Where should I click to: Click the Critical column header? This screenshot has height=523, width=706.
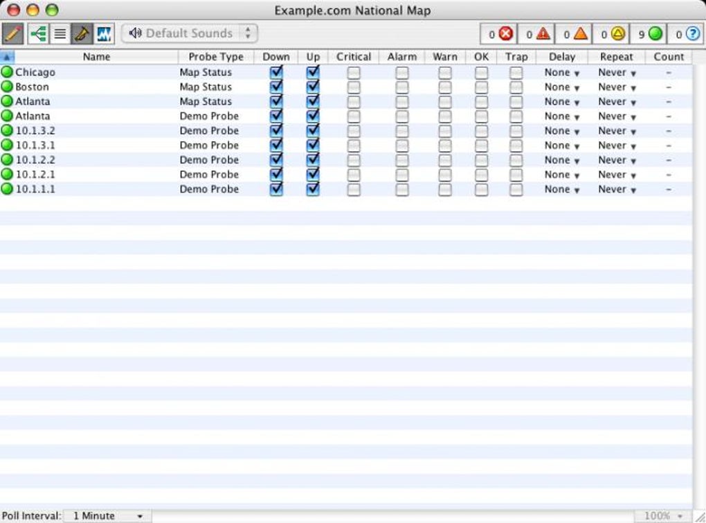(x=354, y=57)
